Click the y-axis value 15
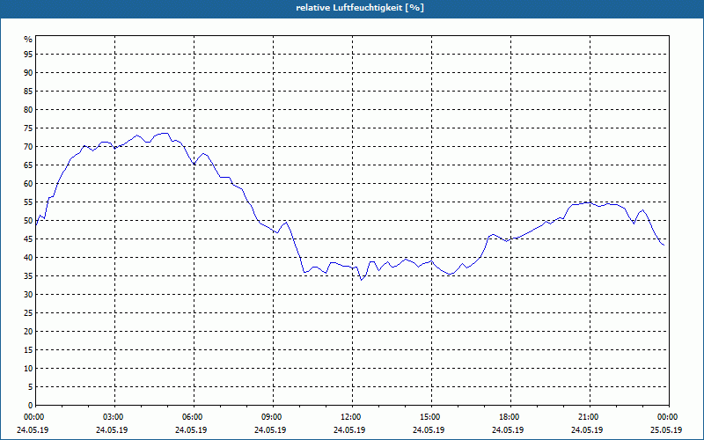Screen dimensions: 704x440 click(28, 350)
